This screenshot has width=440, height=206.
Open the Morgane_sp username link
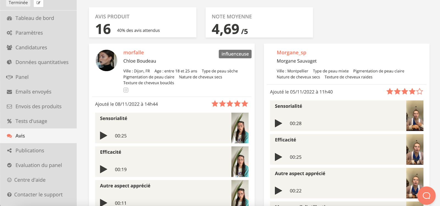(x=291, y=52)
